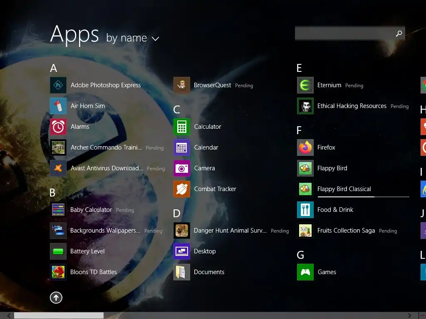
Task: Click Pending status beside Eternium
Action: pos(354,86)
